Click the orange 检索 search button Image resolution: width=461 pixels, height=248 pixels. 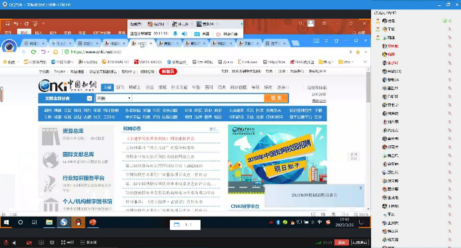276,98
